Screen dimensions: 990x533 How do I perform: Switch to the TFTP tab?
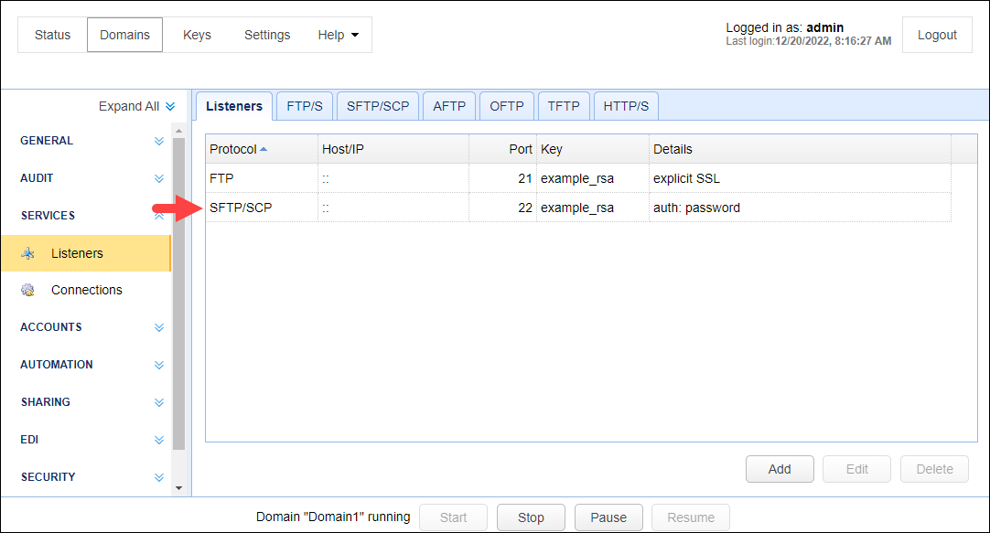click(x=564, y=106)
